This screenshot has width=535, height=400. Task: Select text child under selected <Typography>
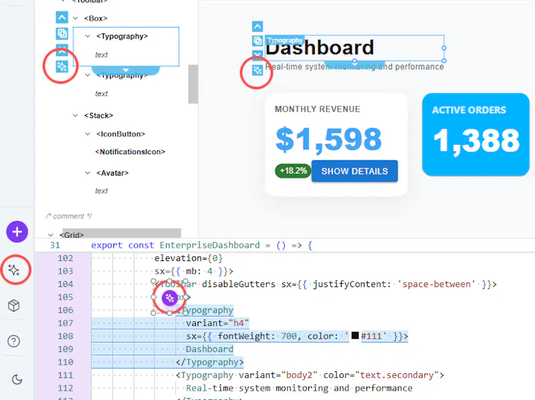pyautogui.click(x=102, y=55)
